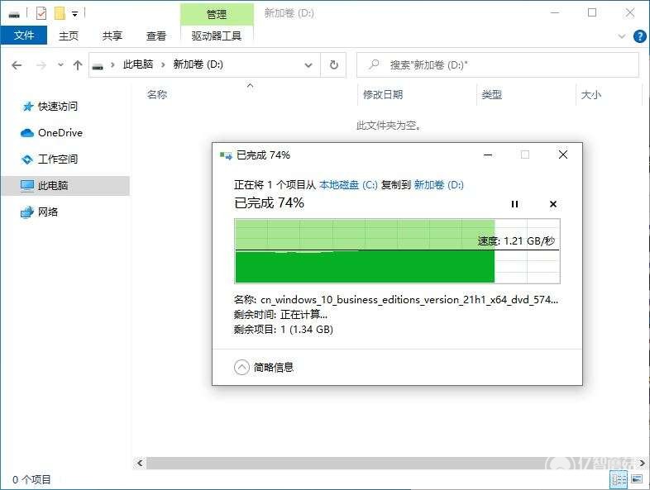Open Explorer help question mark icon
The height and width of the screenshot is (490, 650).
point(639,36)
